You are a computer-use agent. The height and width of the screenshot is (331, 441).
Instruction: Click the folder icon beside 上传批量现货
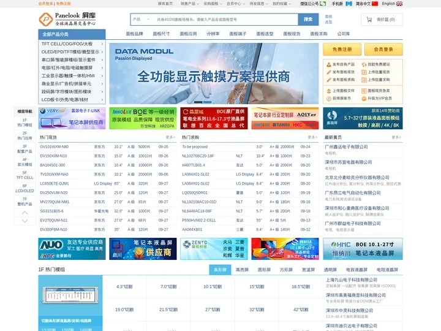coord(364,72)
